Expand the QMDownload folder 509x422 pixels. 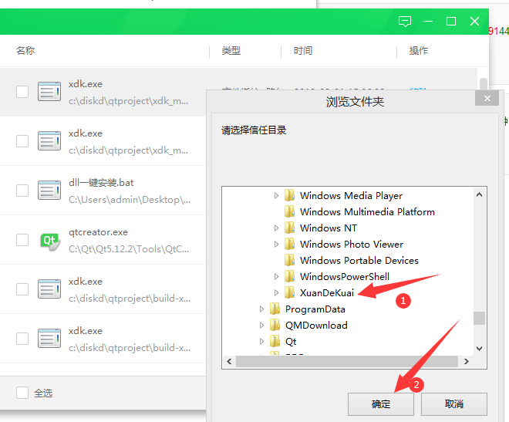coord(261,326)
